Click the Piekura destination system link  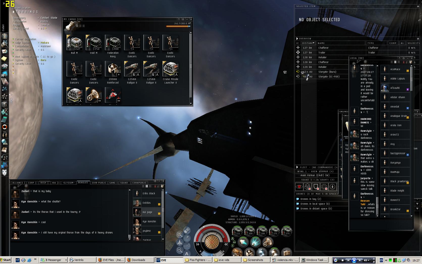45,43
